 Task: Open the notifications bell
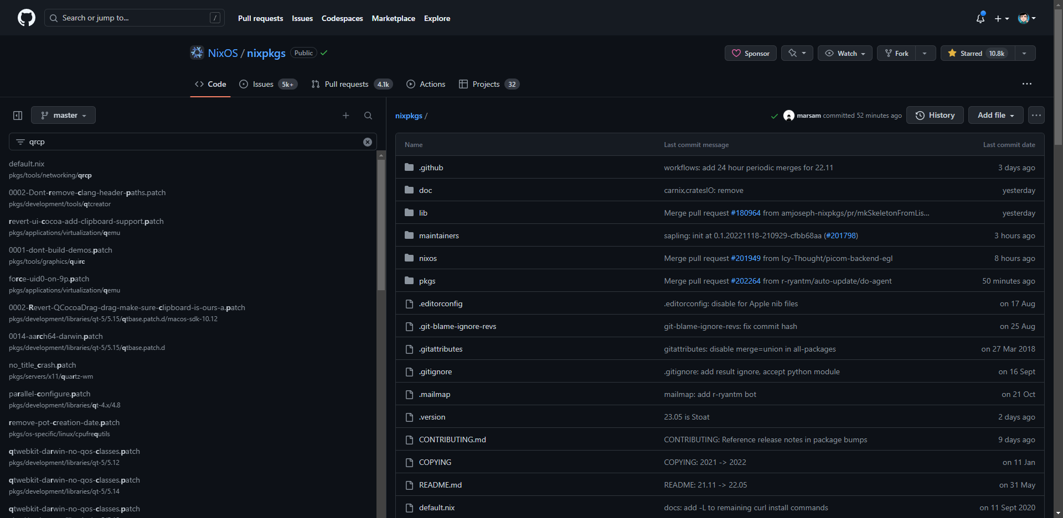pos(980,18)
